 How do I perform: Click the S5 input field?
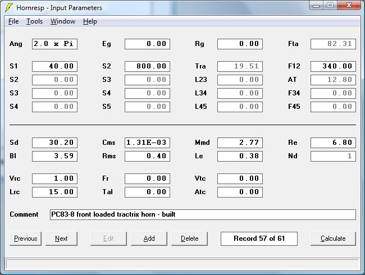point(147,107)
